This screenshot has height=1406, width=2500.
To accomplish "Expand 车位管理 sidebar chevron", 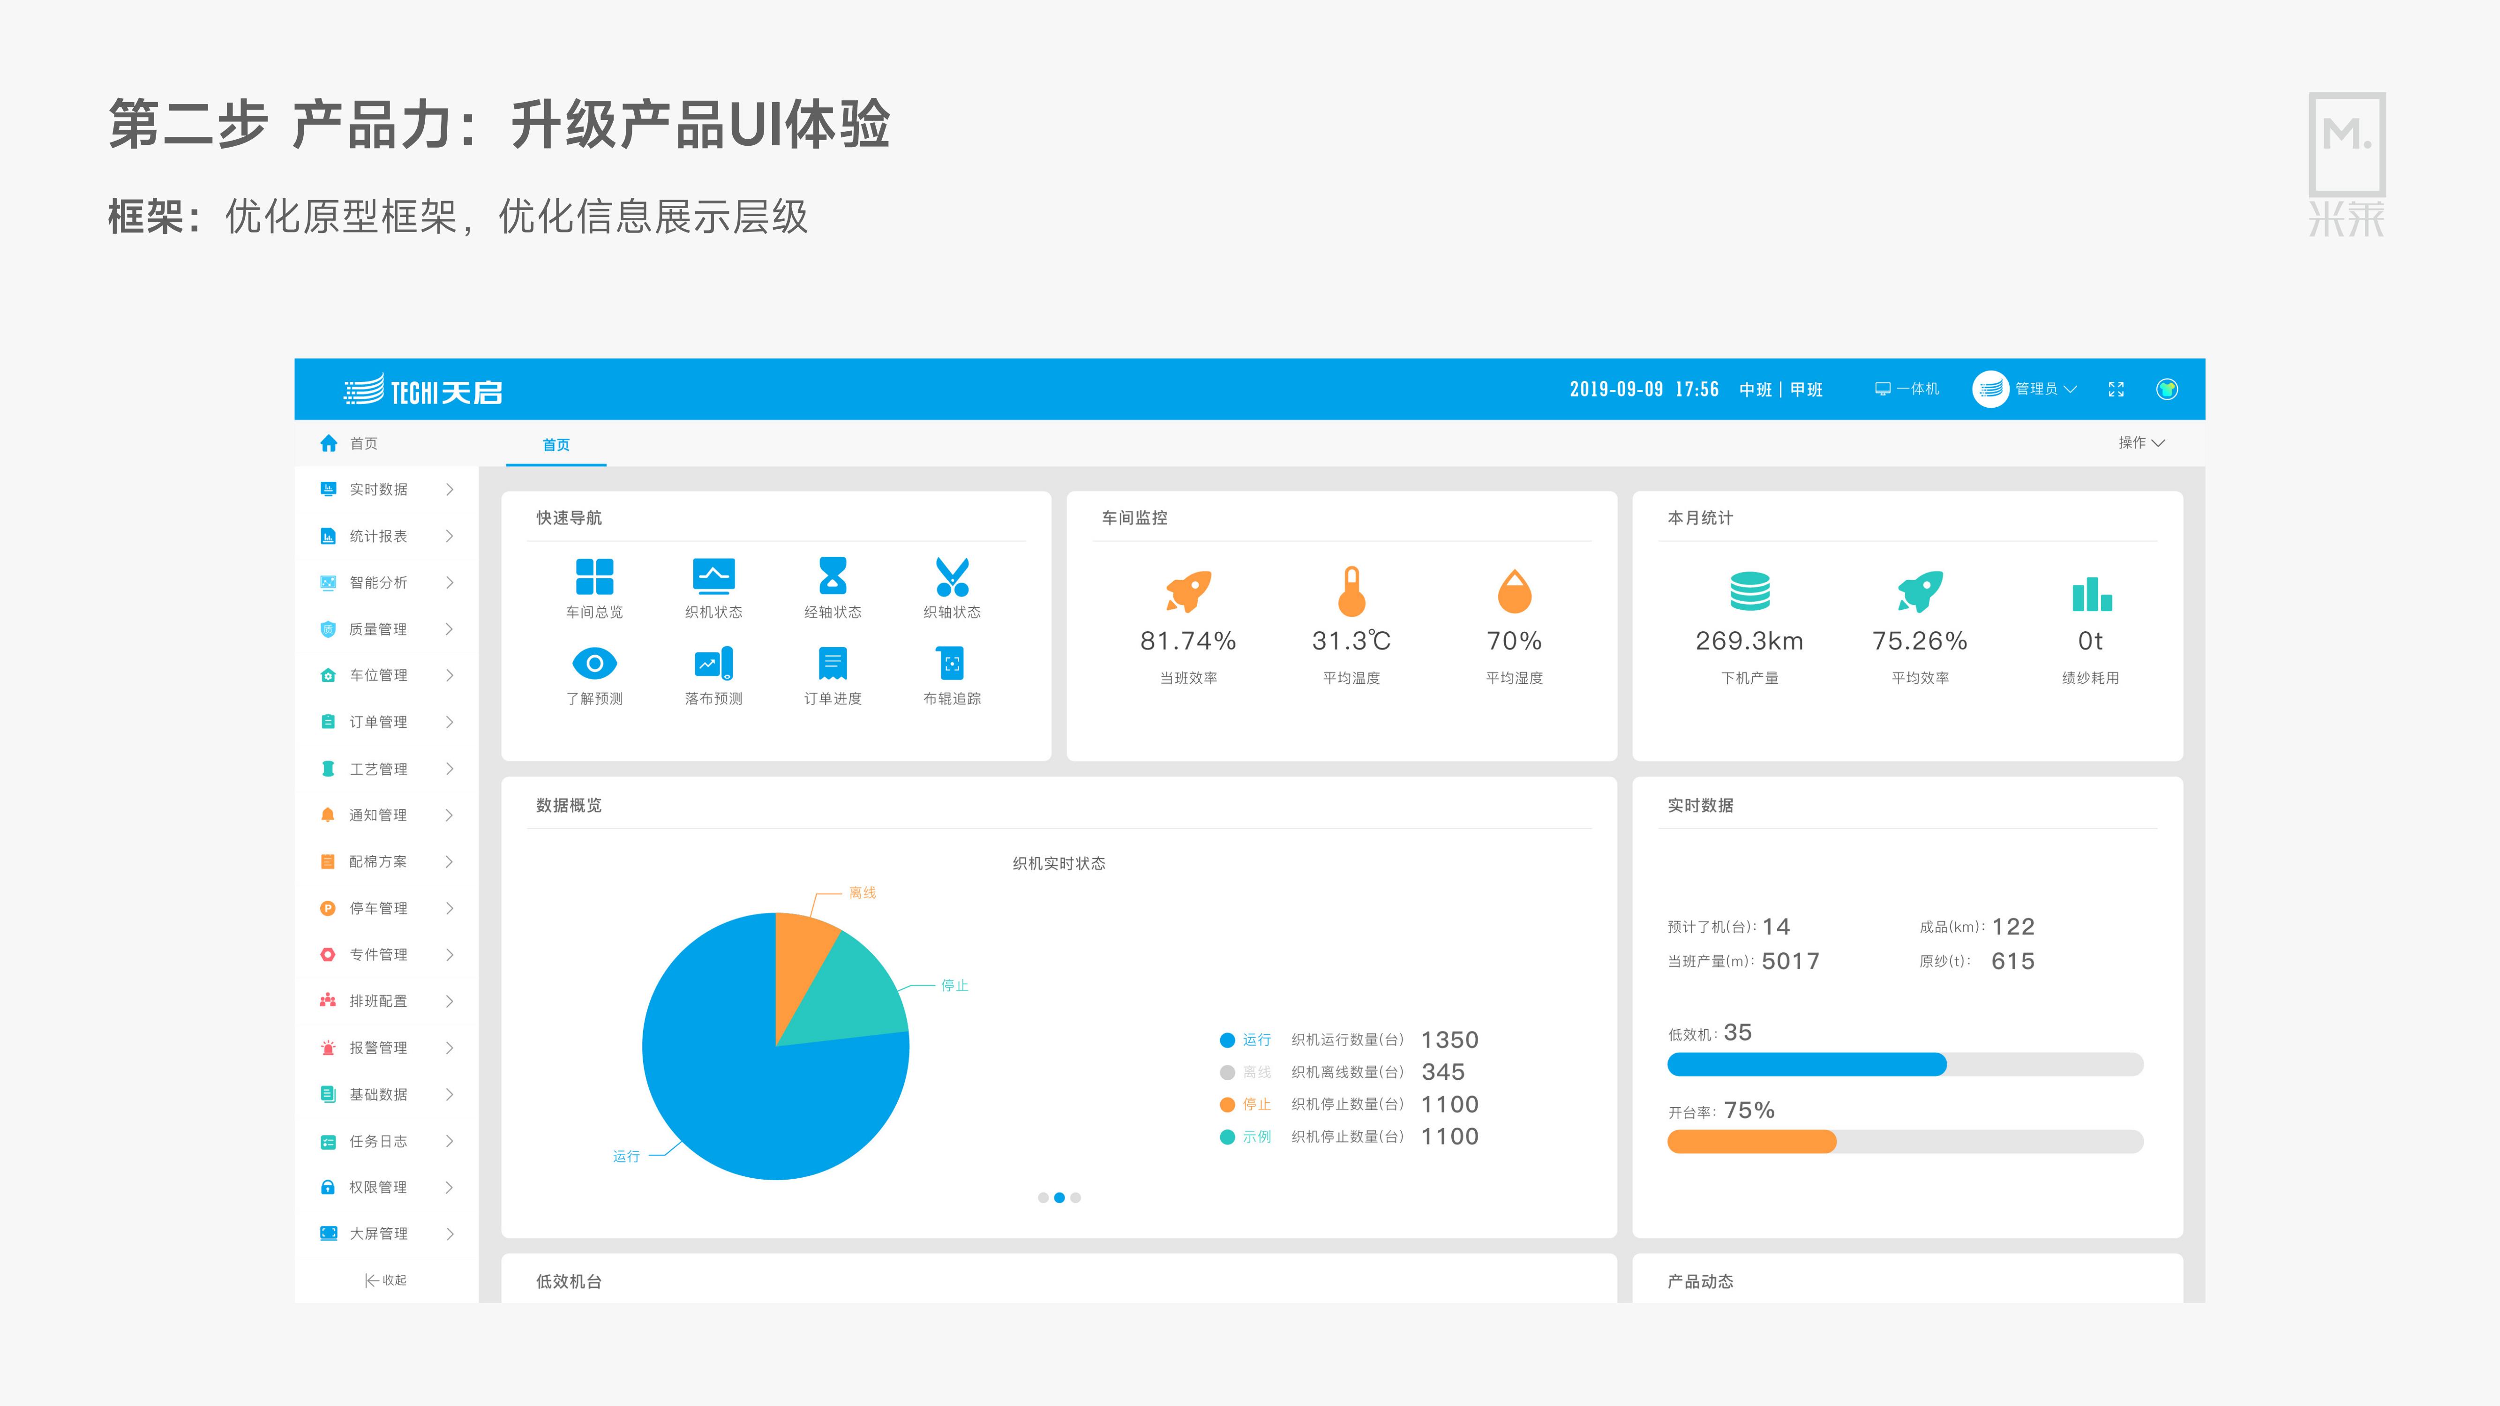I will (450, 675).
